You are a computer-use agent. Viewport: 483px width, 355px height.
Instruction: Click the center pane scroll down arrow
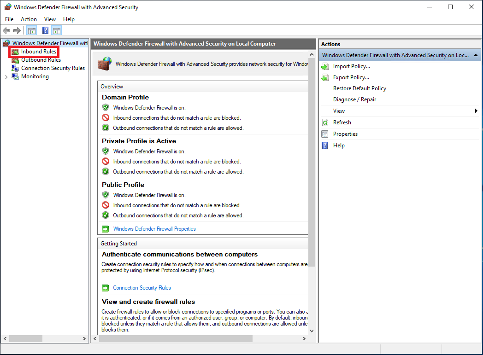pos(312,331)
